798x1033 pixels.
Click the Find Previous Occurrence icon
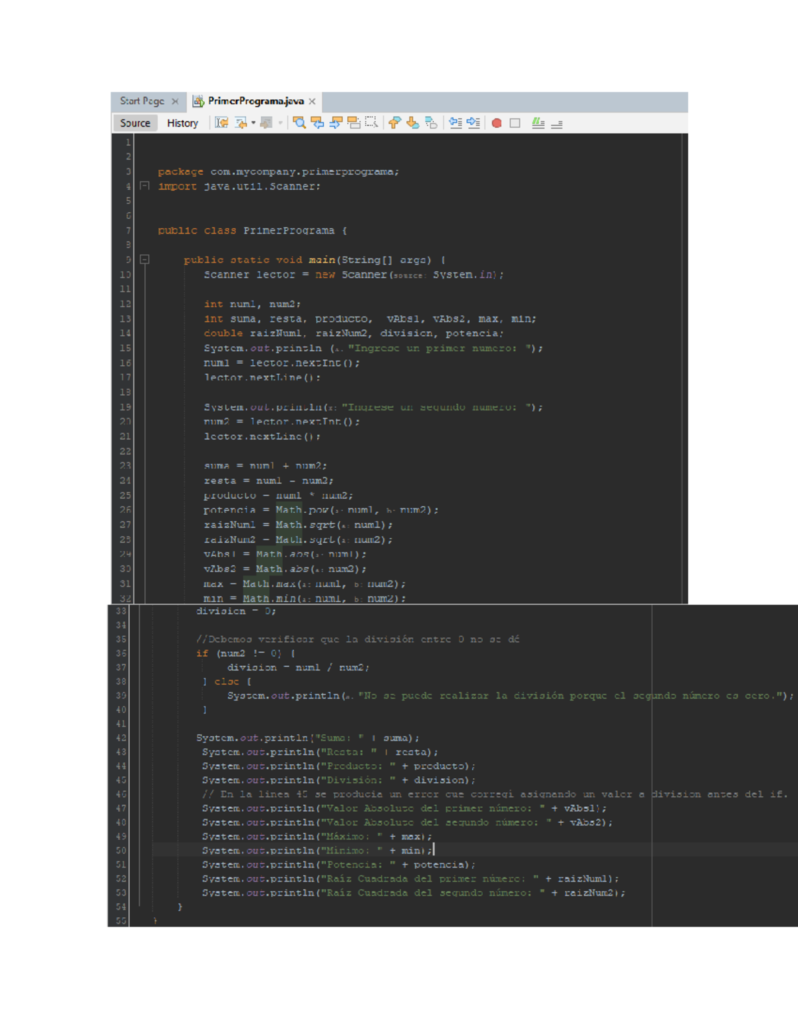(x=317, y=123)
